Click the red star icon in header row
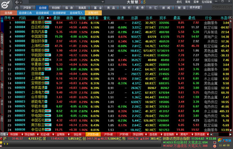The image size is (233, 149). 13,18
